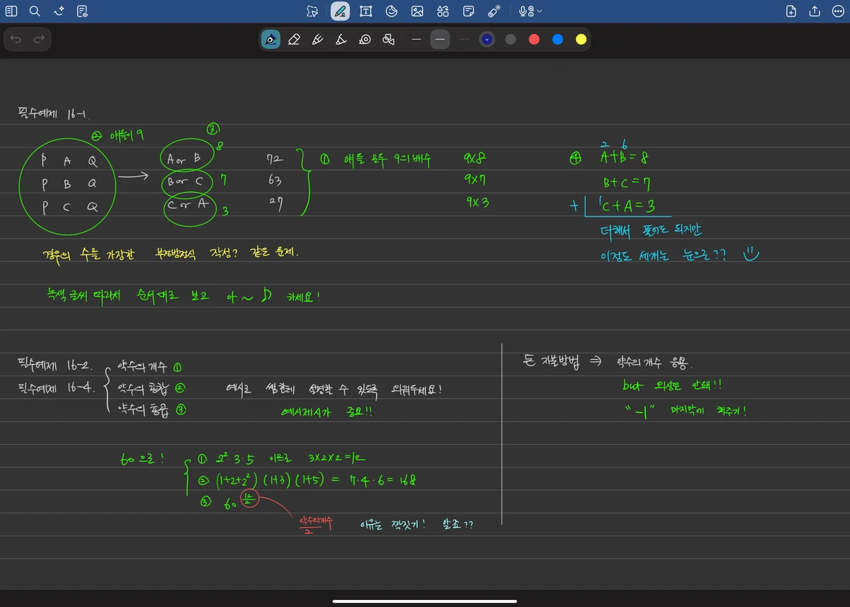Viewport: 850px width, 607px height.
Task: Select the shape drawing tool in pen bar
Action: pos(388,40)
